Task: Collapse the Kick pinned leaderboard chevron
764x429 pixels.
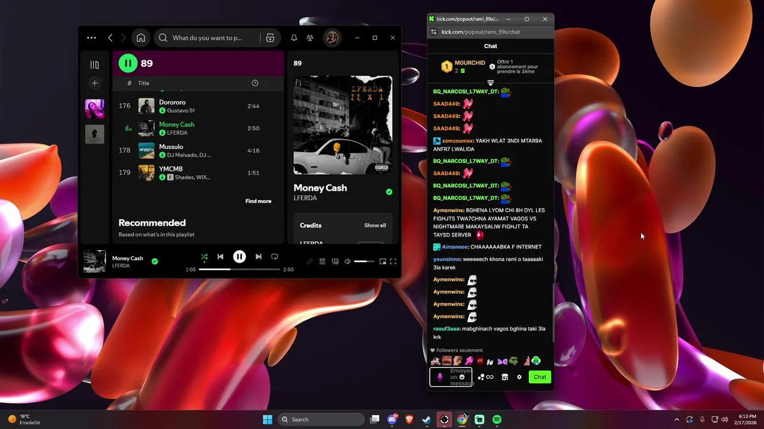Action: (x=490, y=82)
